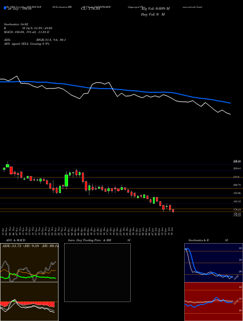The width and height of the screenshot is (243, 321).
Task: Click the tall green candlestick near 29 Nov
Action: point(66,180)
